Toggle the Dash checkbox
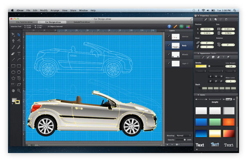The width and height of the screenshot is (245, 161). click(200, 88)
